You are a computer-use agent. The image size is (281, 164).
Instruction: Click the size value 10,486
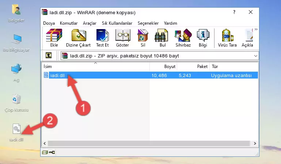click(159, 75)
